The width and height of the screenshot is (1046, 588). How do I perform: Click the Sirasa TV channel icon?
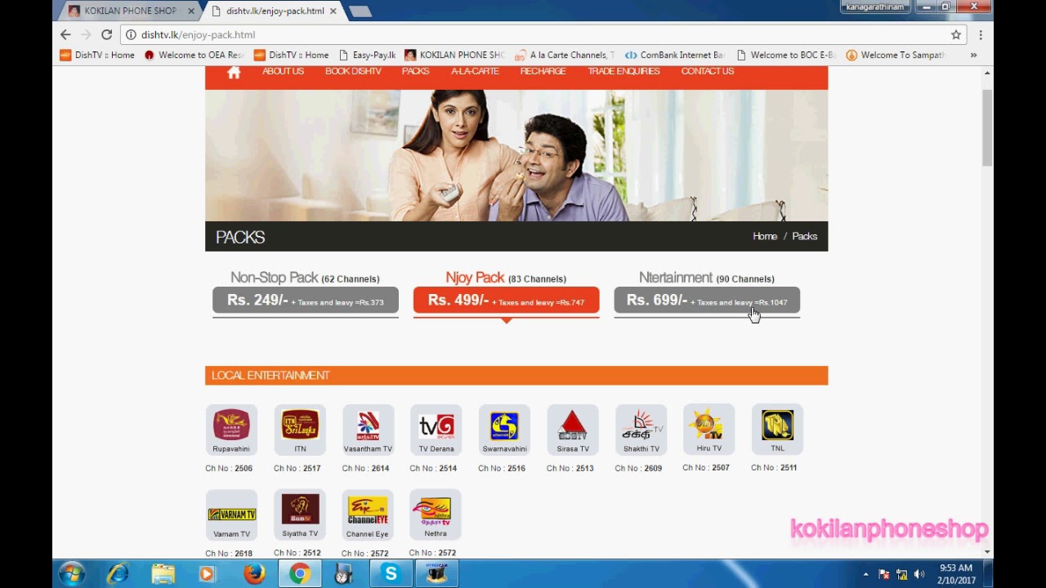click(572, 425)
